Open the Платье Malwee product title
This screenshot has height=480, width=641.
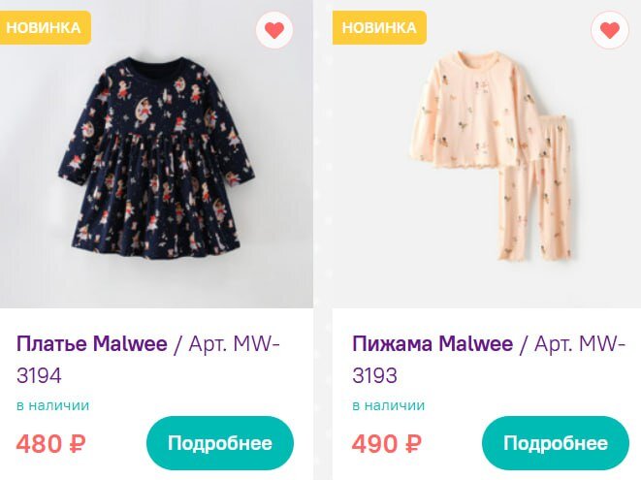[91, 344]
